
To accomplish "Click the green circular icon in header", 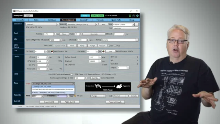I will coord(130,15).
